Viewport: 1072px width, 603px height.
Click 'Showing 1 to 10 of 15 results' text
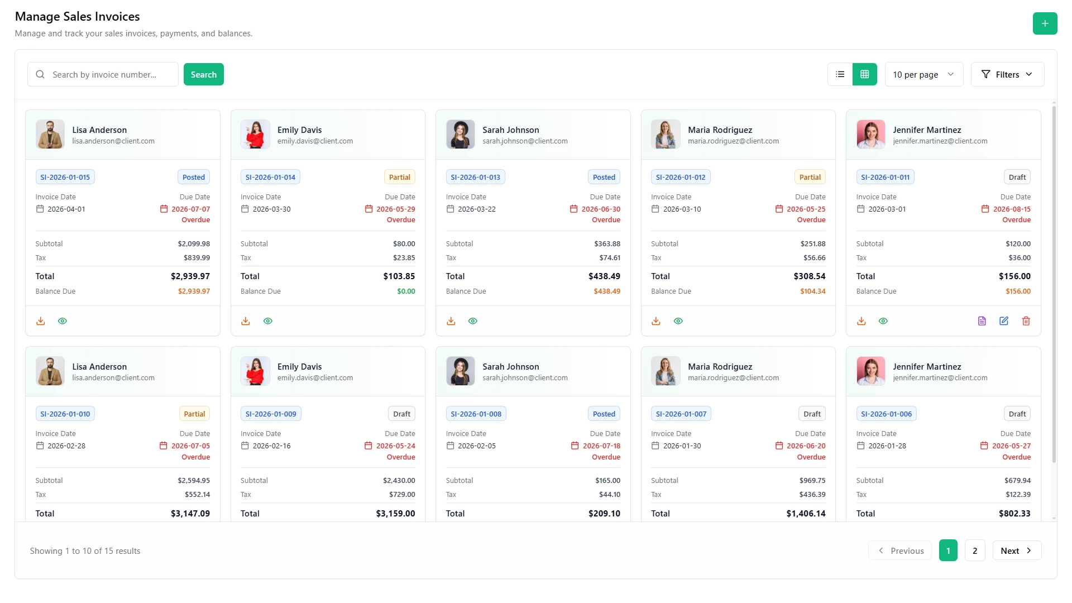[85, 551]
